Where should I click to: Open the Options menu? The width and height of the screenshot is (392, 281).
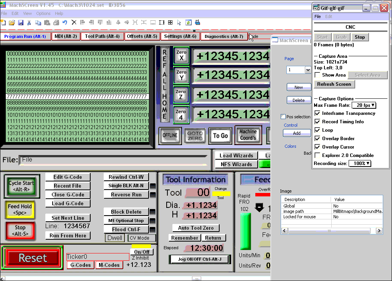click(x=43, y=13)
